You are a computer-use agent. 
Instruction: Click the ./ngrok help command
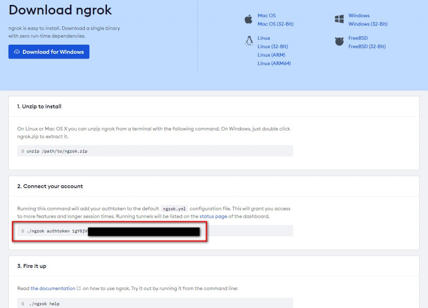[44, 304]
